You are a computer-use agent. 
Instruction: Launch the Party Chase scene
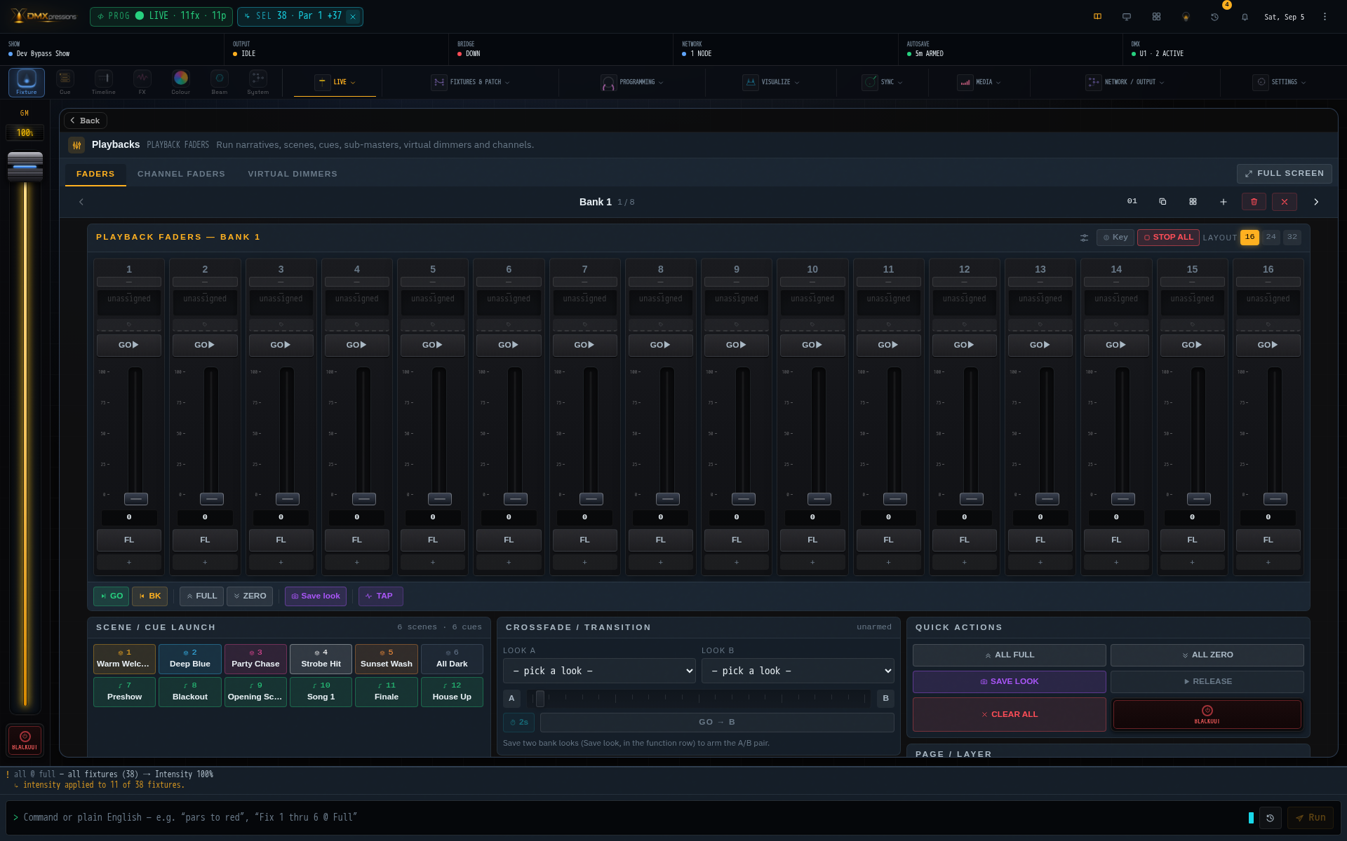click(x=256, y=659)
